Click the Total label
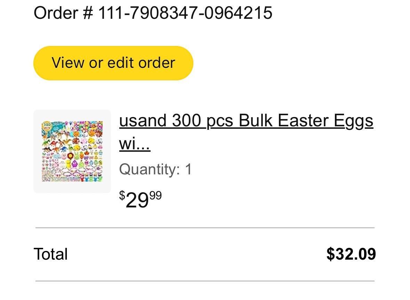410x300 pixels. click(50, 254)
